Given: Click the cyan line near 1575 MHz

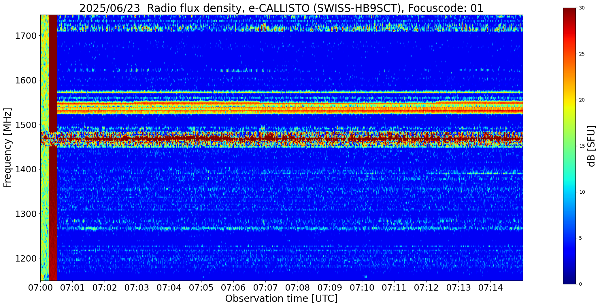Looking at the screenshot, I should 290,92.
